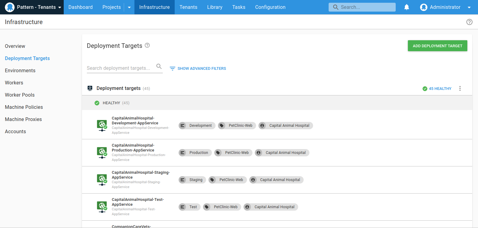The image size is (478, 228).
Task: Click the help icon beside Infrastructure header
Action: pyautogui.click(x=469, y=22)
